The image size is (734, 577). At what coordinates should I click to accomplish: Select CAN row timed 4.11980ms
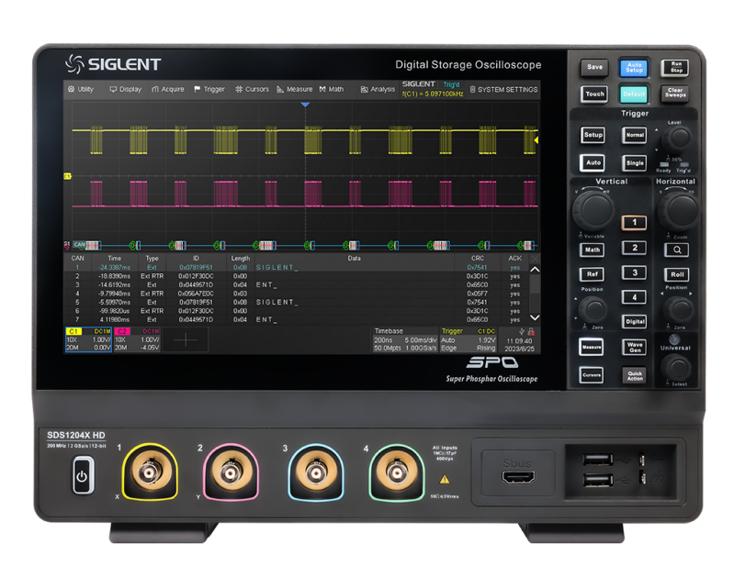tap(298, 320)
